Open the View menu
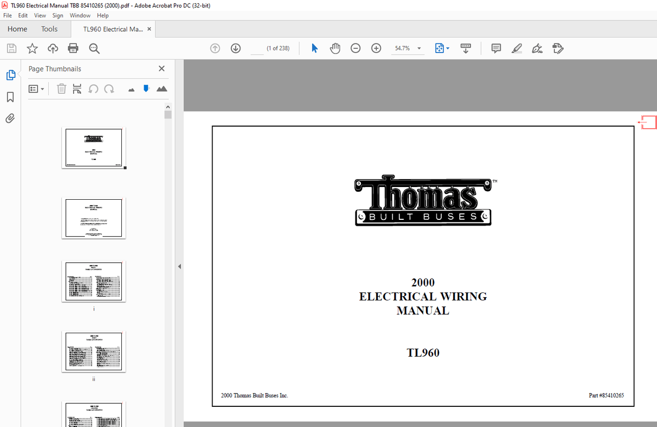This screenshot has width=657, height=427. click(40, 15)
